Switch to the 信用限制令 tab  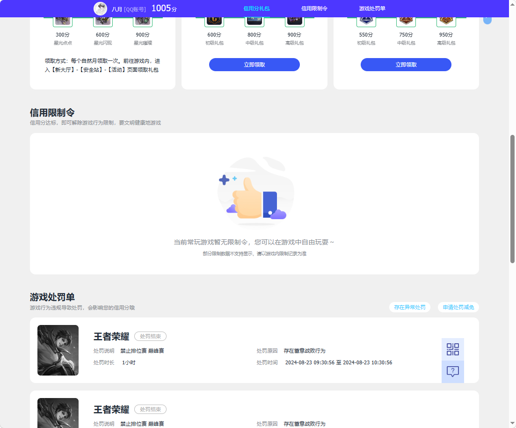click(314, 8)
